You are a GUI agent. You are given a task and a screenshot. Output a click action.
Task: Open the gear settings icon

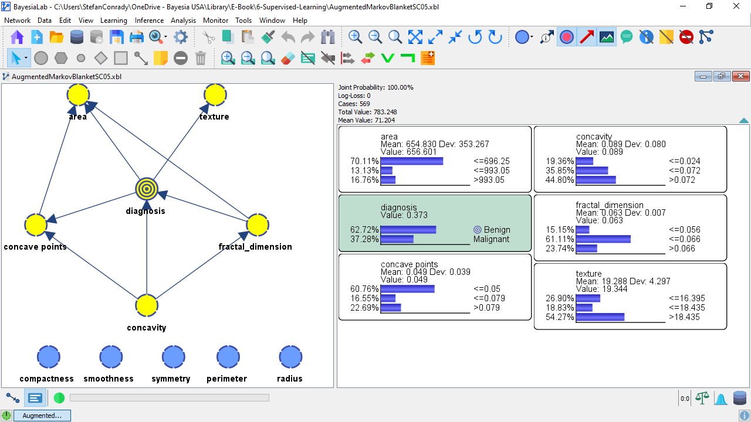[181, 38]
